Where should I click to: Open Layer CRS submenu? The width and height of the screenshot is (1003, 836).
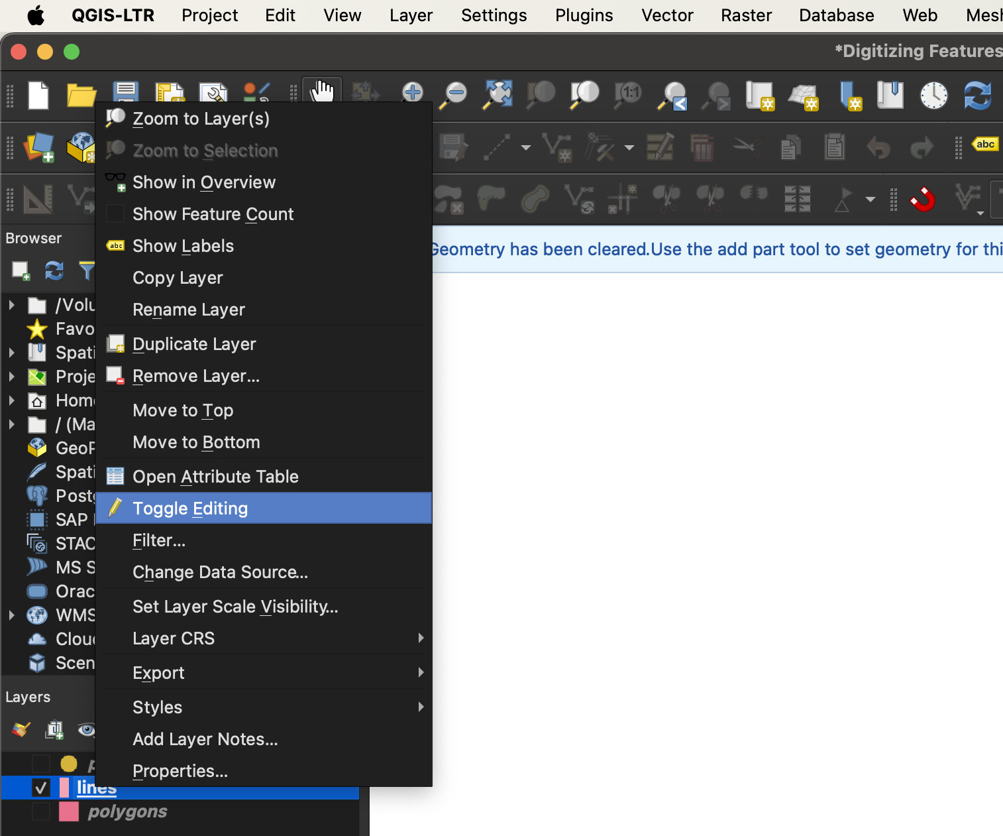click(264, 638)
